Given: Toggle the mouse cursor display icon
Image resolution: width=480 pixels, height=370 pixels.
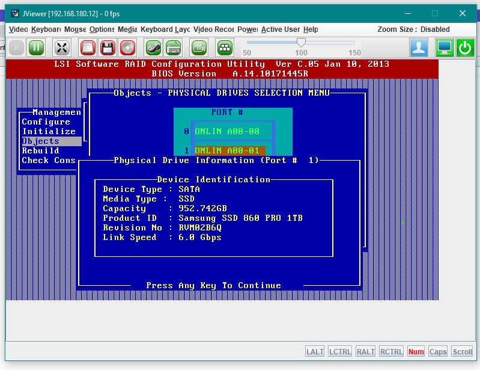Looking at the screenshot, I should click(x=153, y=48).
